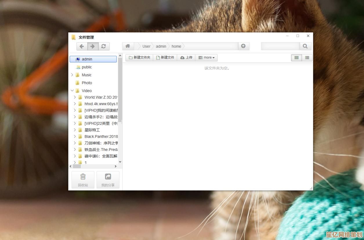Open the more dropdown menu
This screenshot has height=240, width=364.
207,58
